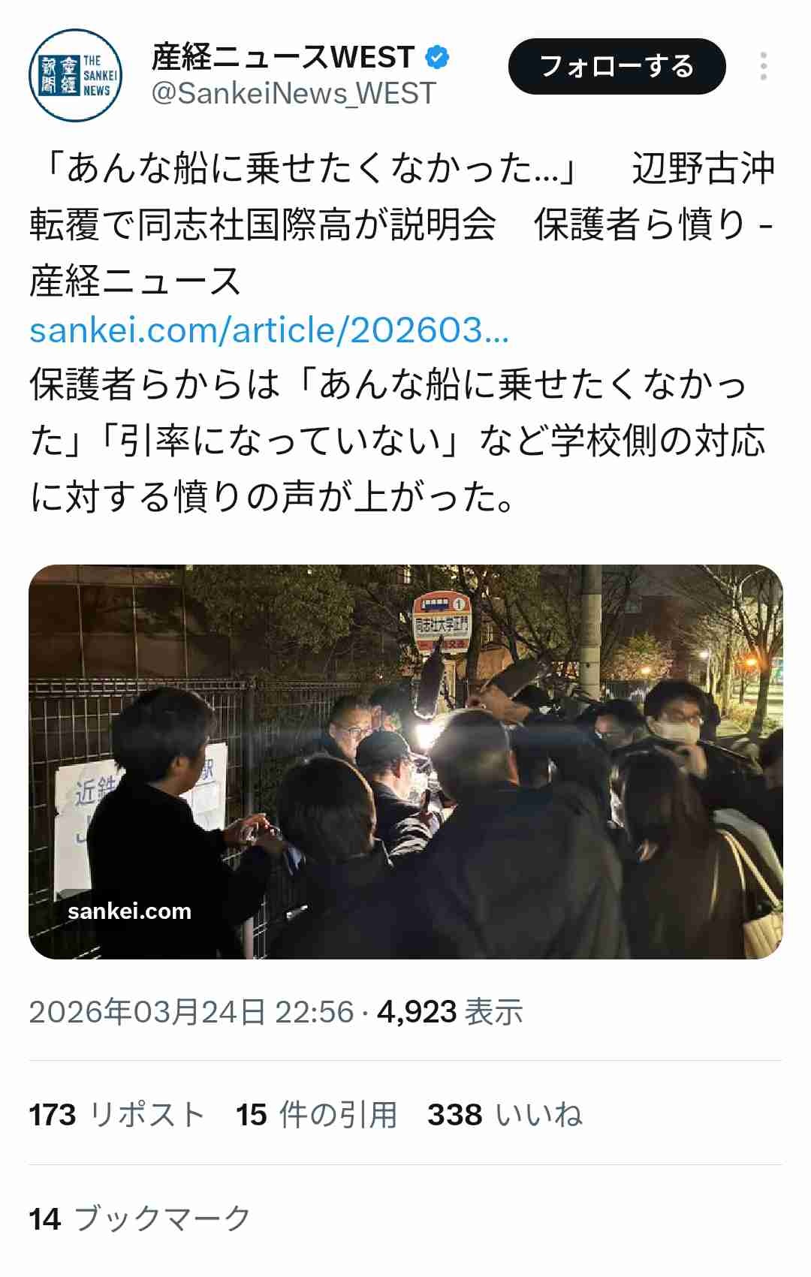
Task: Open the @SankeiNews_WEST handle
Action: click(294, 93)
